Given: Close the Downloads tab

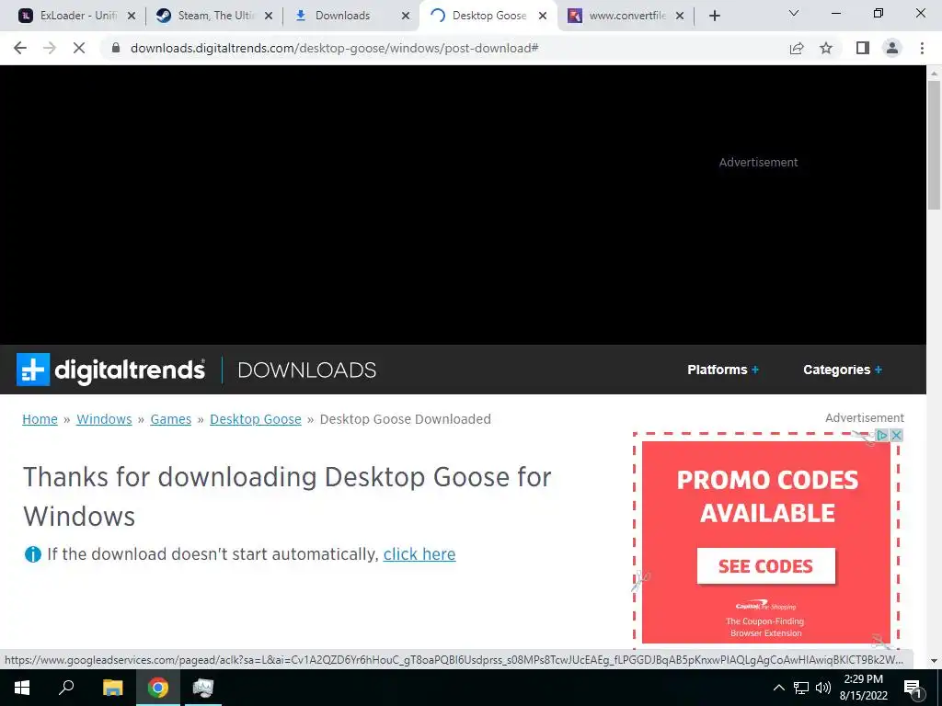Looking at the screenshot, I should pos(406,16).
